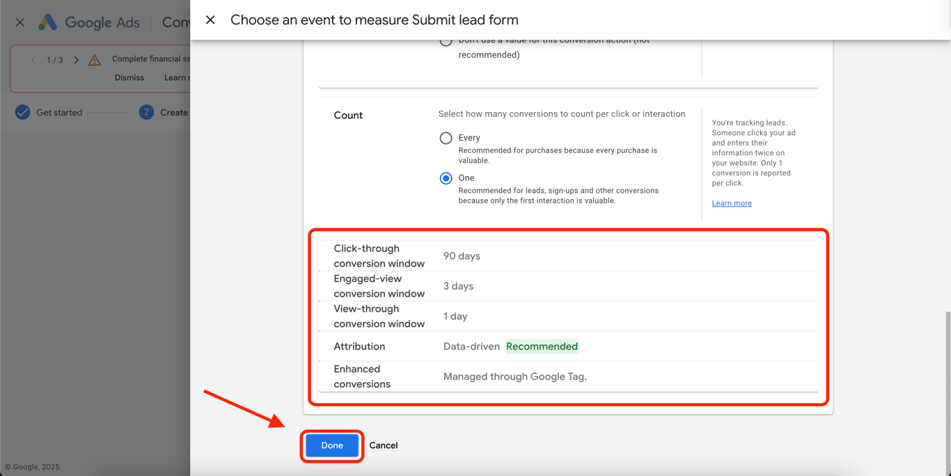Click the Google Ads logo
Screen dimensions: 951x476
pyautogui.click(x=48, y=22)
